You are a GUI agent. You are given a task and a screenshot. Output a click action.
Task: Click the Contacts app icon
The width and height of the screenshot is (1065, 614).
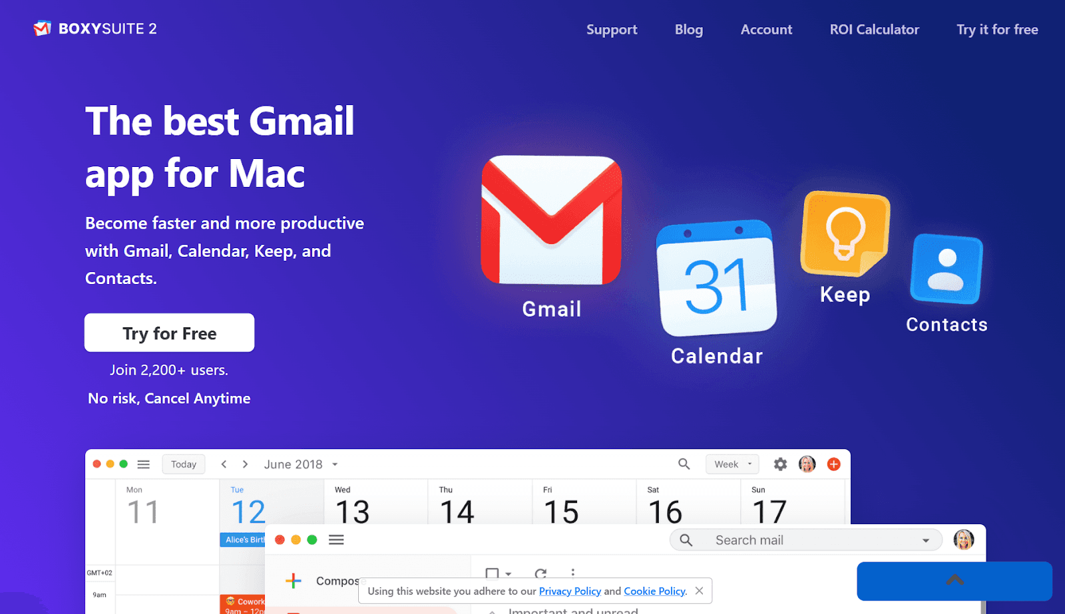point(946,269)
